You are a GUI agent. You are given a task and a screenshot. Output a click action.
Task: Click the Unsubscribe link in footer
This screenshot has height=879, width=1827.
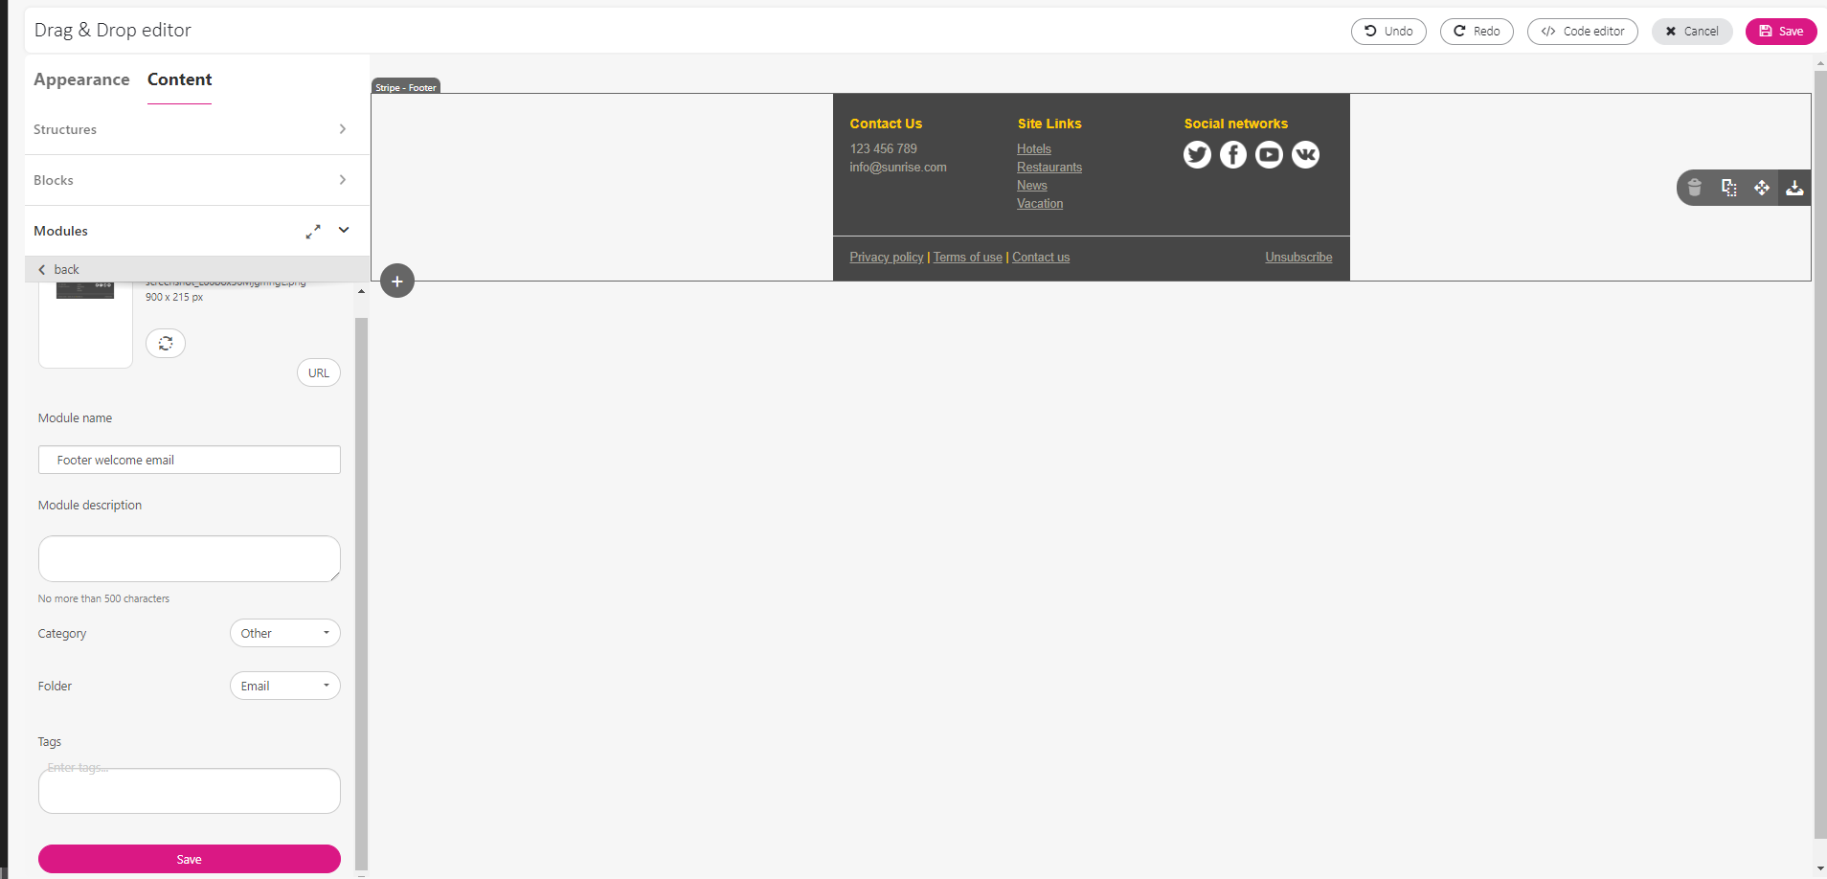(x=1298, y=258)
